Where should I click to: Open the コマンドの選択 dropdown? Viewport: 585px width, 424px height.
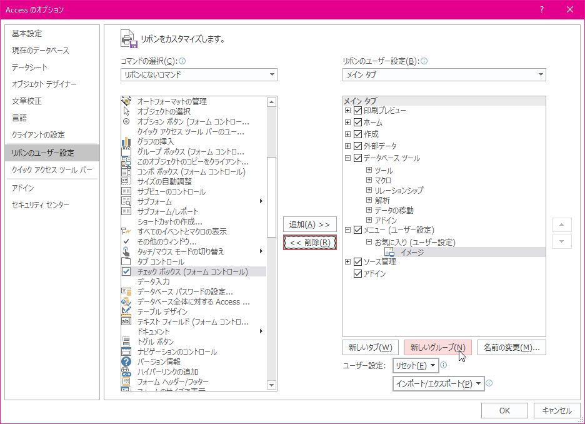click(x=199, y=74)
